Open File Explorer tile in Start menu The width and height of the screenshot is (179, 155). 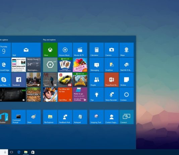pyautogui.click(x=50, y=117)
